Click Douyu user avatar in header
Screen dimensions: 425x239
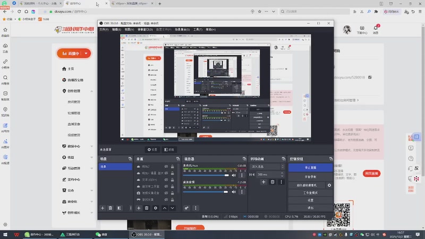(347, 30)
